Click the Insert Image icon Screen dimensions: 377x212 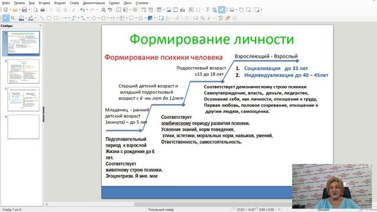168,10
